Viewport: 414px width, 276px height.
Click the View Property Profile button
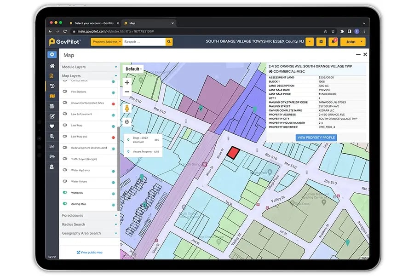pyautogui.click(x=316, y=138)
